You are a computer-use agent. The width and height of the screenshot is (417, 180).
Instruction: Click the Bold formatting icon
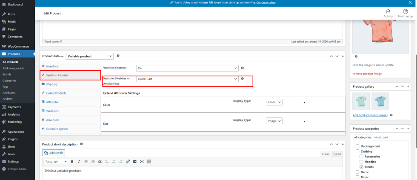[72, 162]
